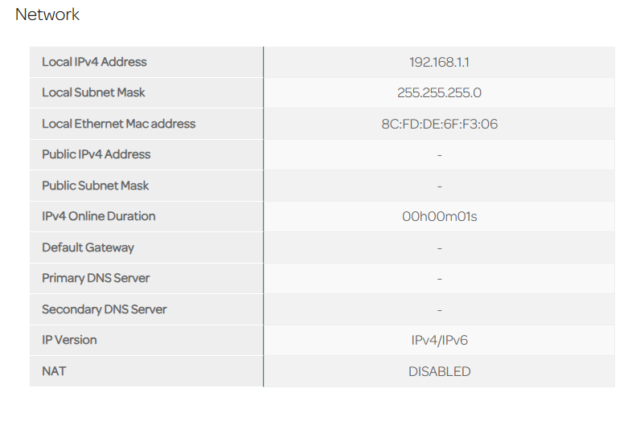644x421 pixels.
Task: Select the 00h00m01s duration value
Action: [439, 217]
